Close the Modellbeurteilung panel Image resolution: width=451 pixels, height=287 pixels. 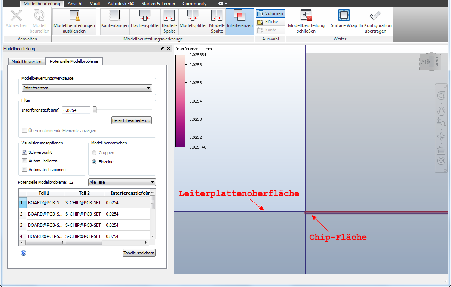169,49
